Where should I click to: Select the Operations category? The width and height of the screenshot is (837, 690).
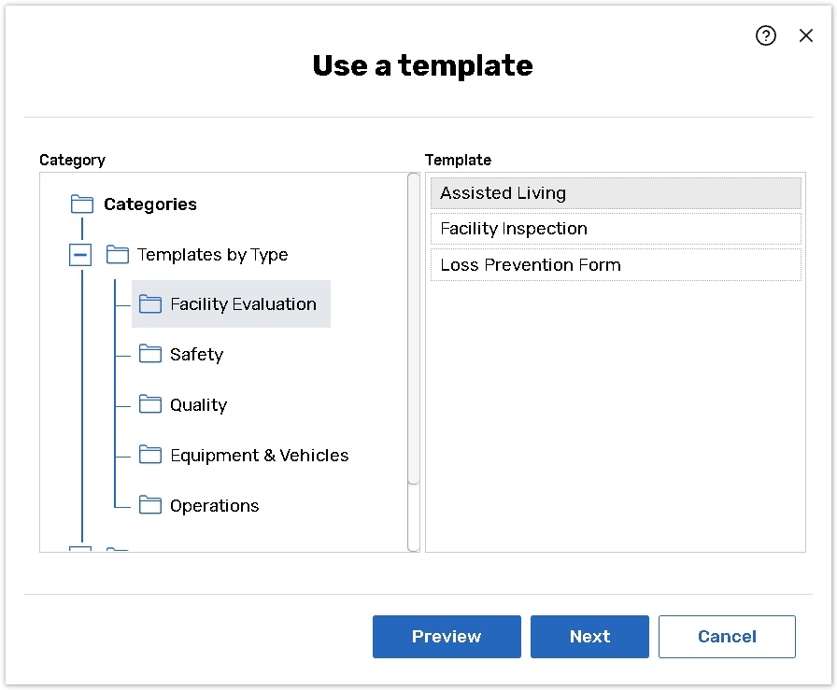[214, 505]
